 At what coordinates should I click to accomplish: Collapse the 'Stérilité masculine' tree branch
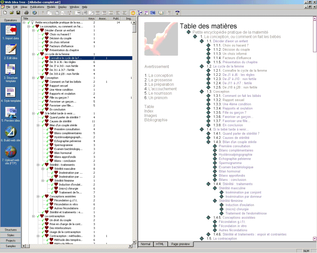[43, 169]
